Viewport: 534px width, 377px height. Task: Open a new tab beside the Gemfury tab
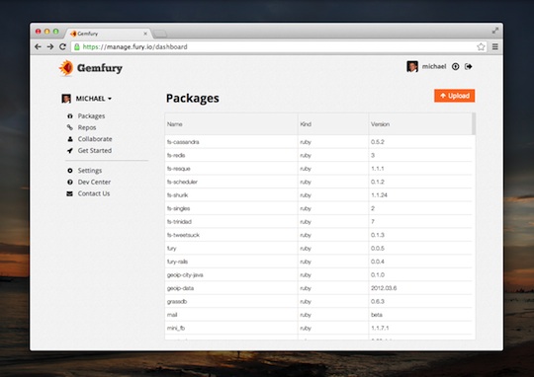click(x=160, y=34)
